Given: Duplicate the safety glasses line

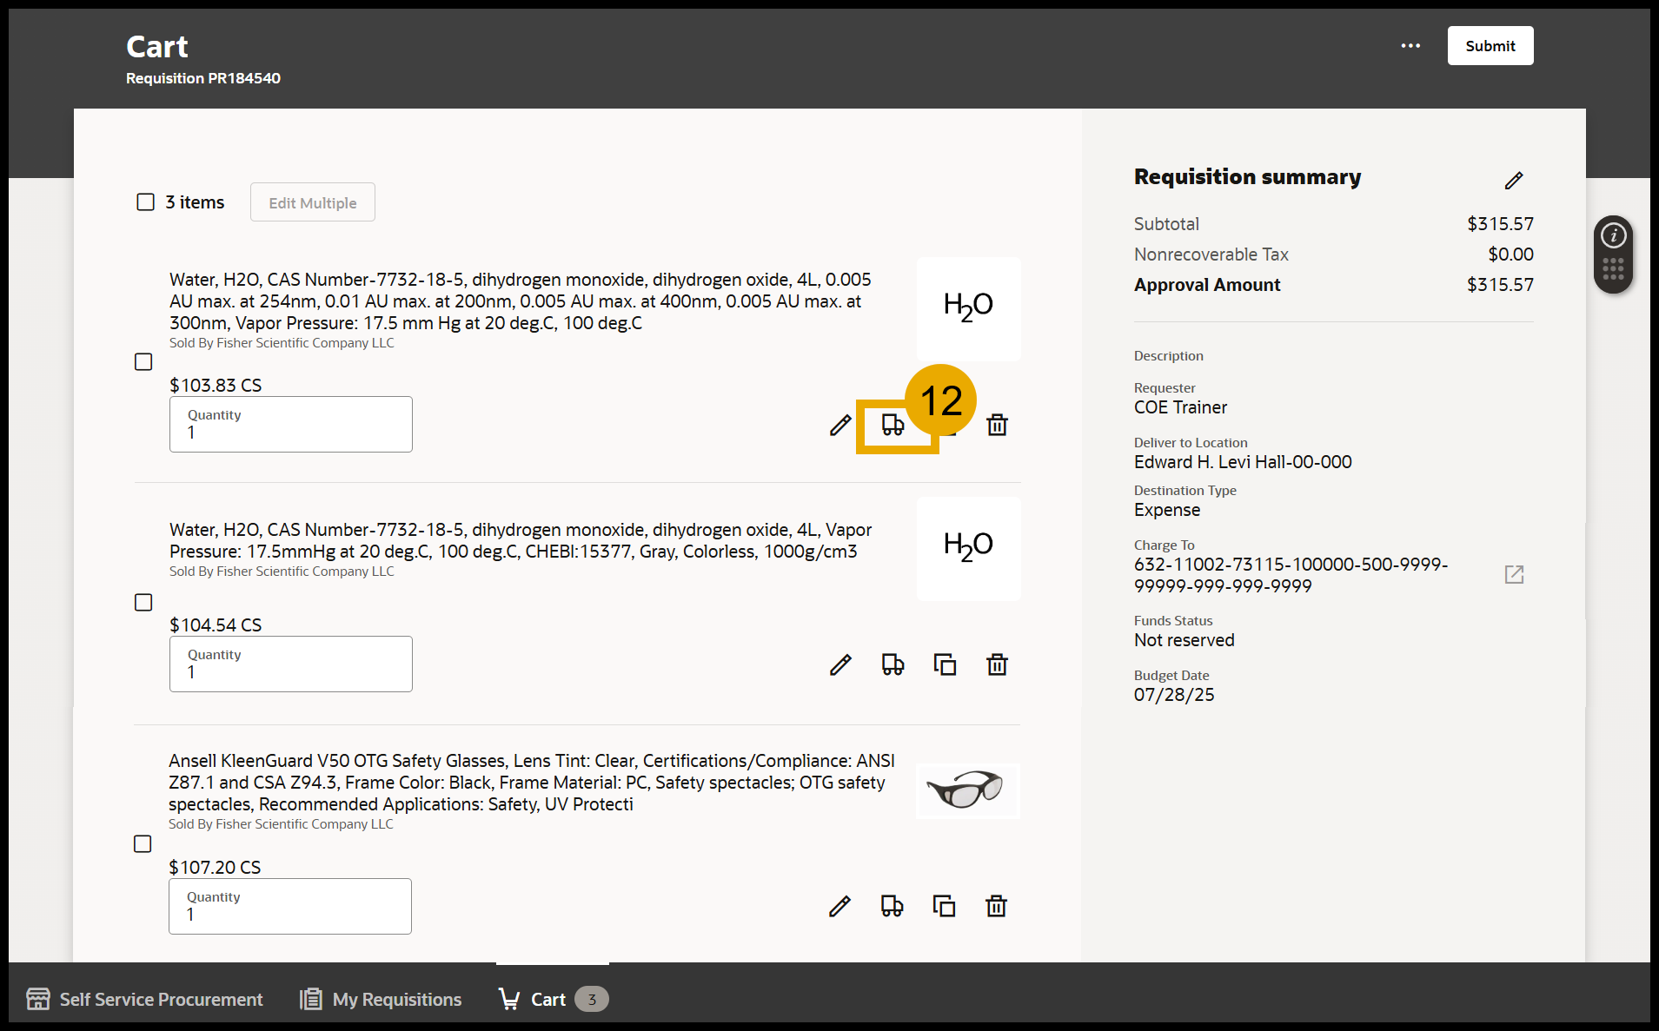Looking at the screenshot, I should [x=945, y=905].
